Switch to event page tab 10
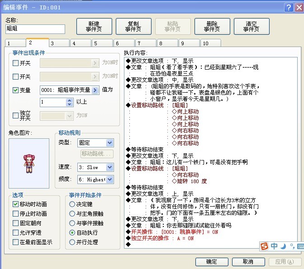The image size is (304, 269). tap(211, 43)
